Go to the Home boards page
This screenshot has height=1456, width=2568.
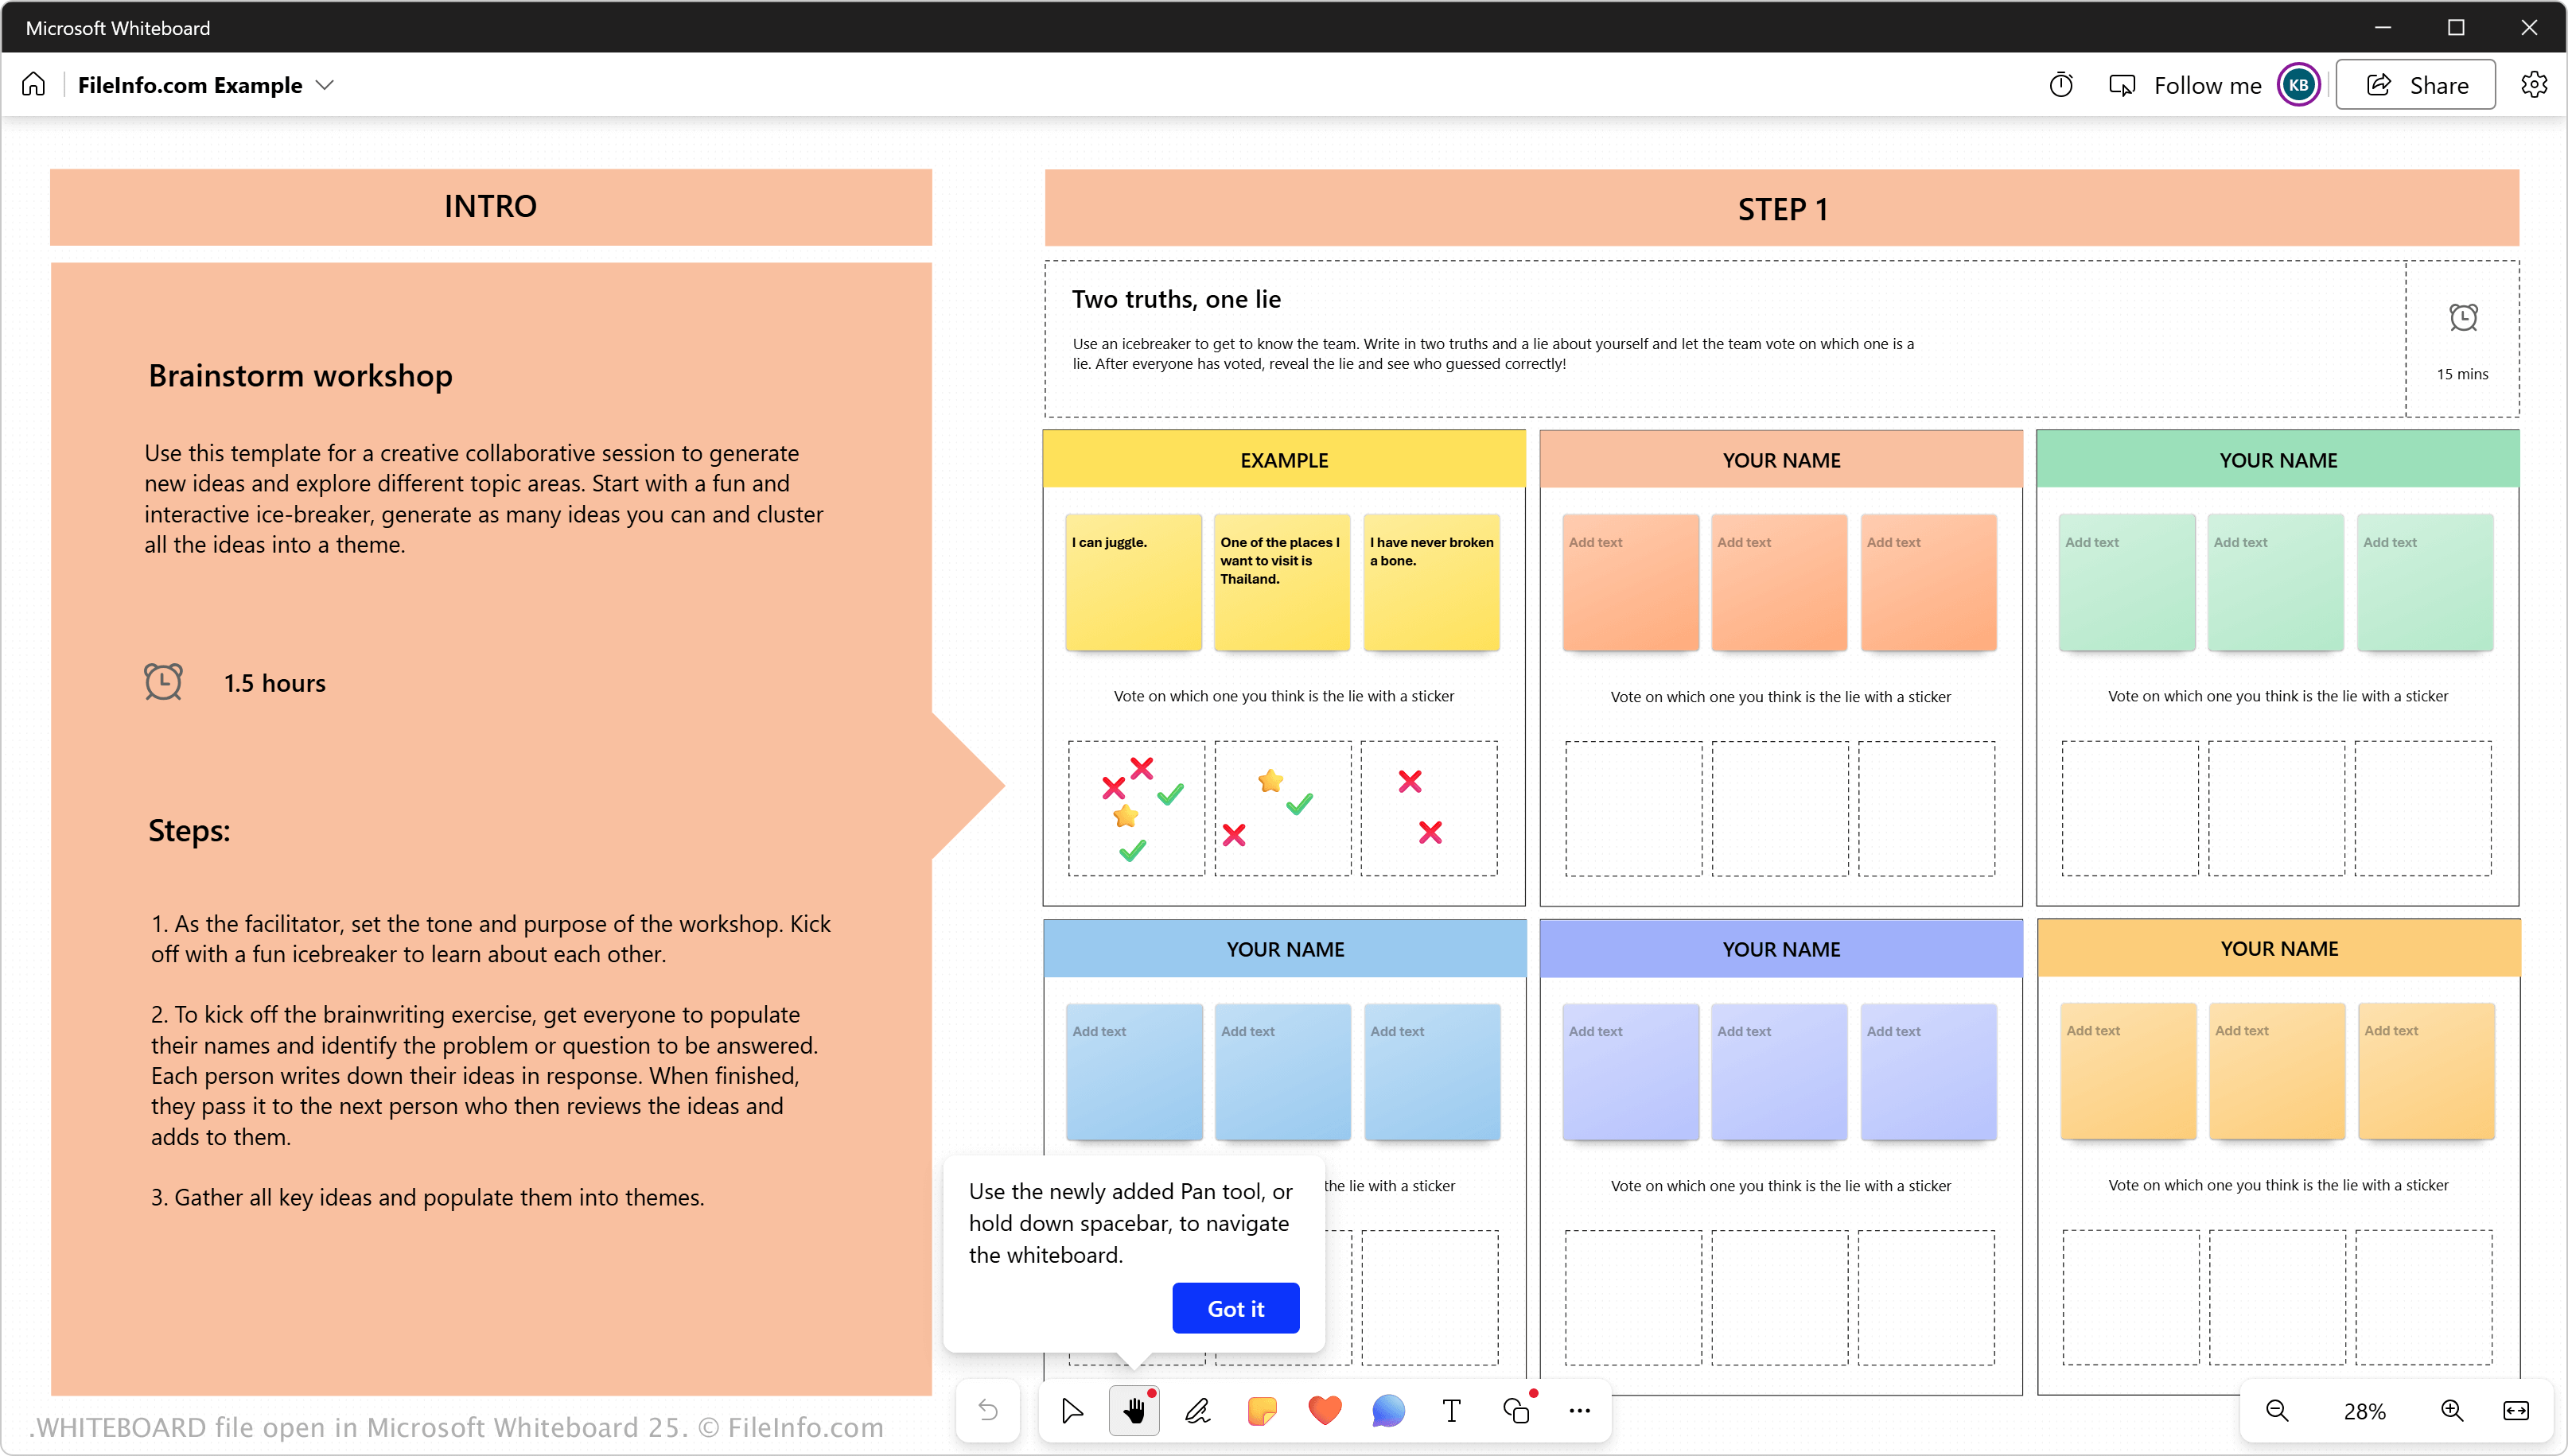point(34,85)
